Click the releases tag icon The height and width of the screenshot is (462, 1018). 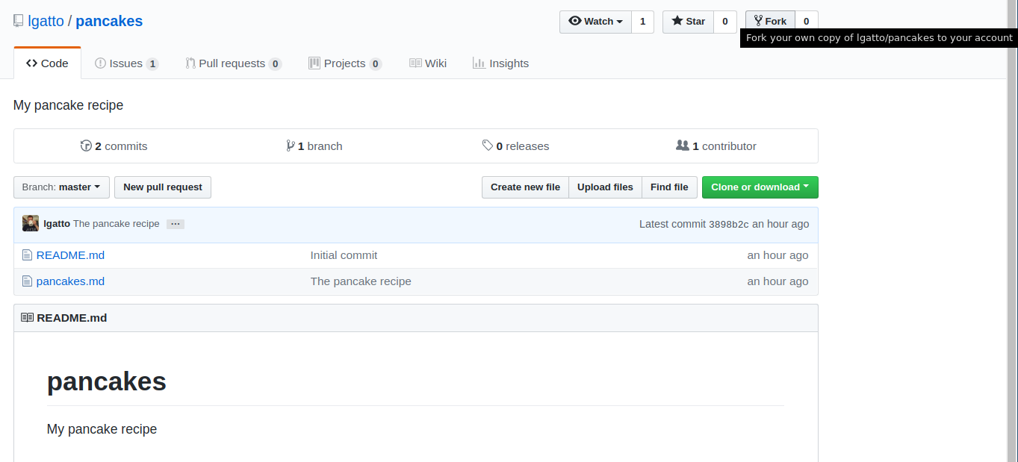pos(488,146)
